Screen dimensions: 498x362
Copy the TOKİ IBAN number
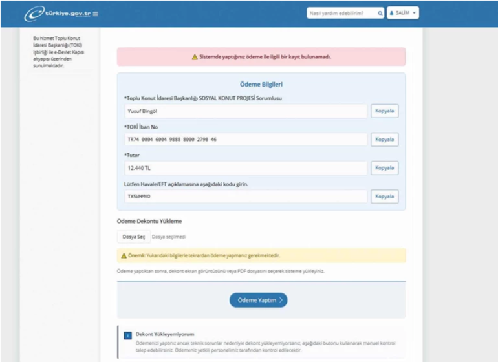click(384, 140)
